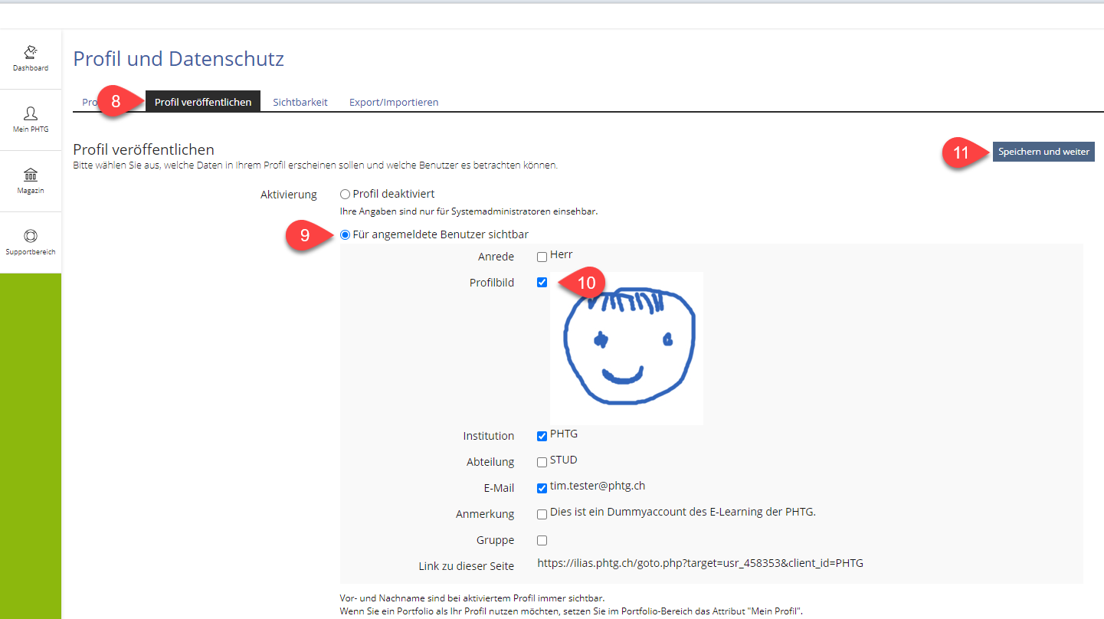Click the profile page URL text
The image size is (1104, 619).
point(700,563)
